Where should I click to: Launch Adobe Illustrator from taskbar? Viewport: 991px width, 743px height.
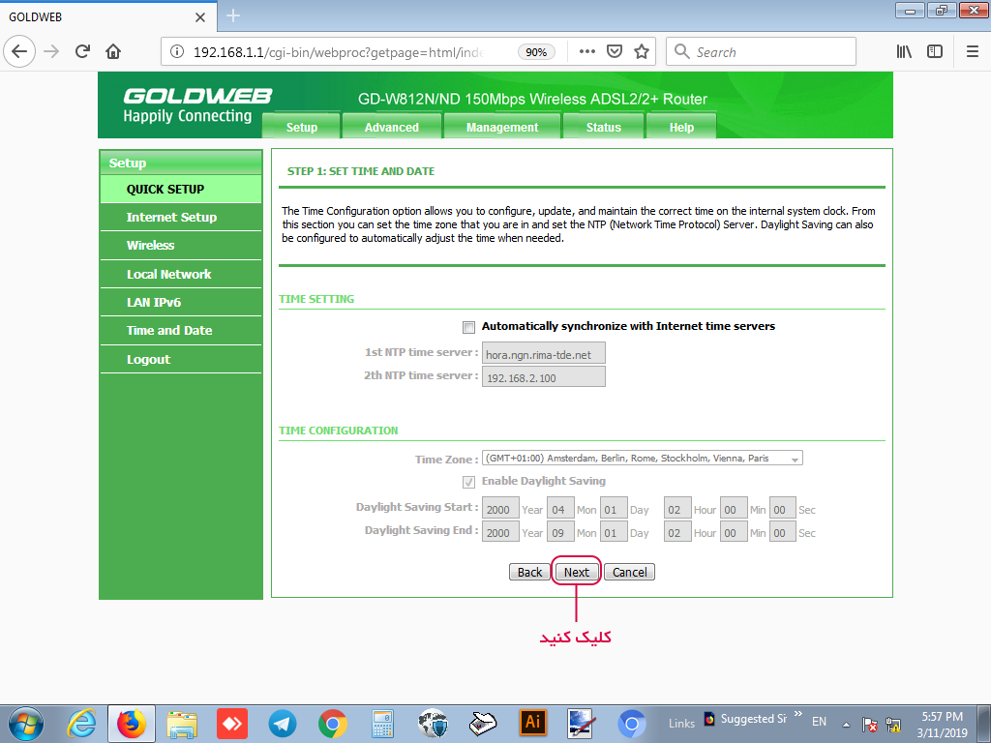(x=532, y=723)
